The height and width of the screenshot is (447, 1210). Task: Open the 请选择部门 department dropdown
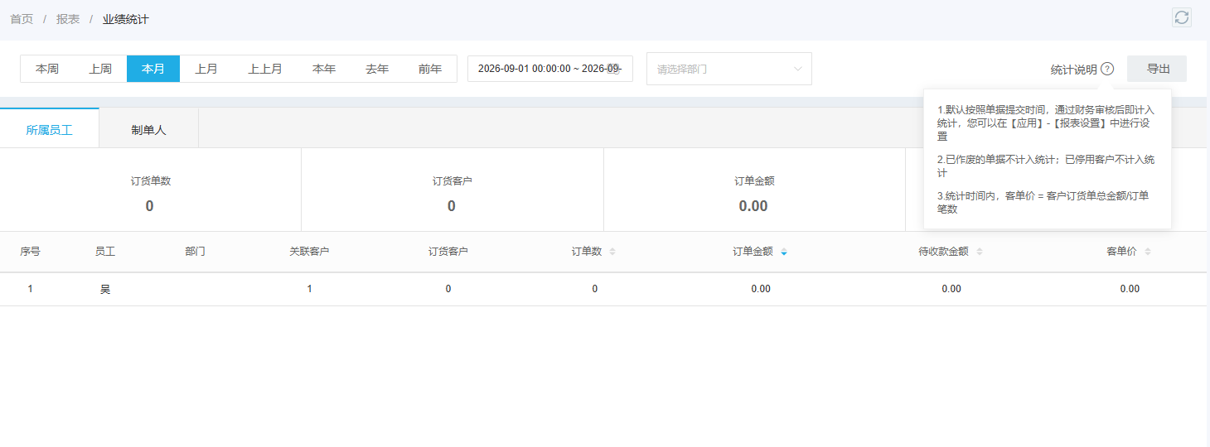(x=729, y=69)
